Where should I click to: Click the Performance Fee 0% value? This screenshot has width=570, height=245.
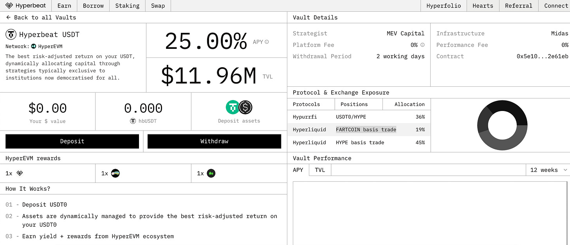(x=565, y=45)
